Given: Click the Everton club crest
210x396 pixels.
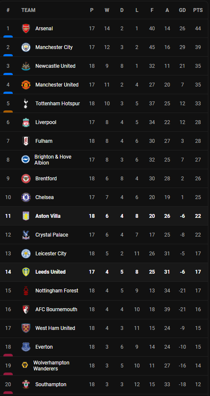Looking at the screenshot, I should click(26, 347).
